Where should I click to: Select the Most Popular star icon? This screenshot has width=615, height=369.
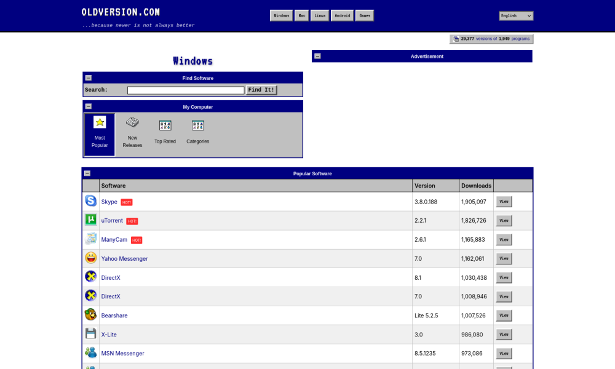[100, 122]
